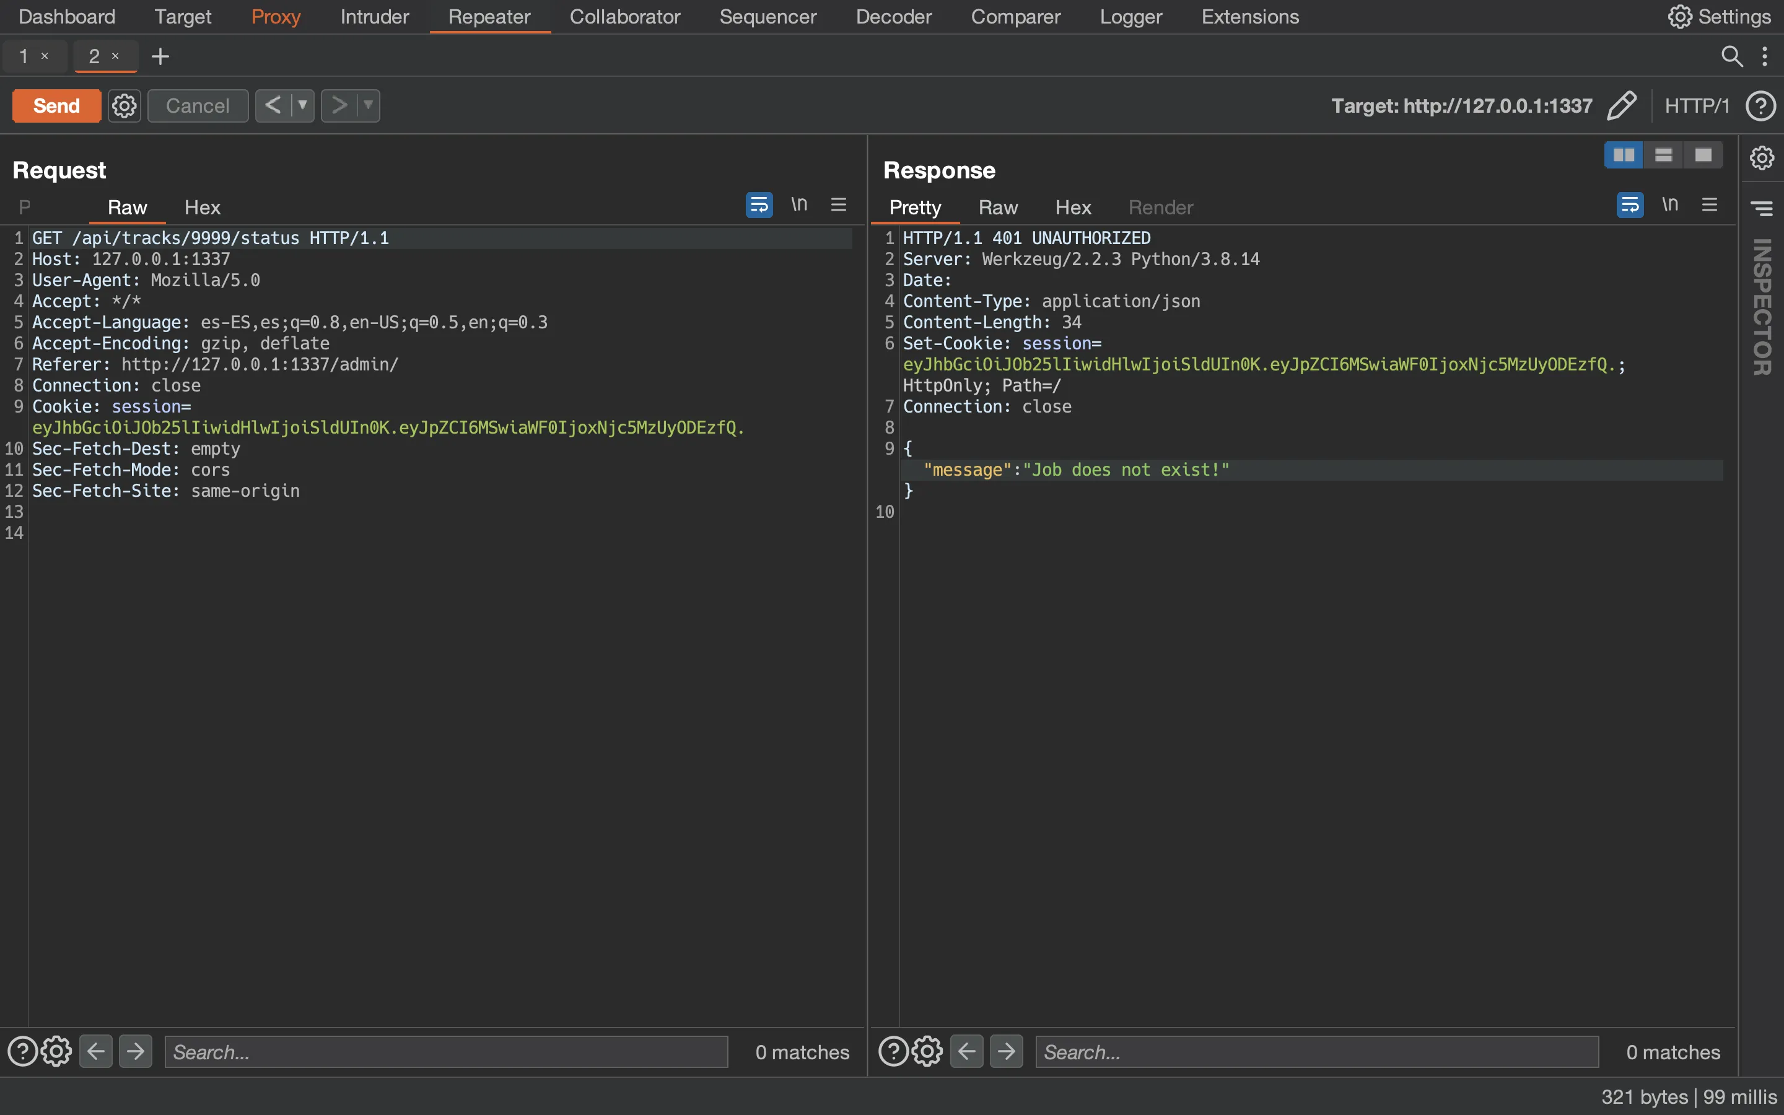Open the Collaborator tab

[x=624, y=16]
